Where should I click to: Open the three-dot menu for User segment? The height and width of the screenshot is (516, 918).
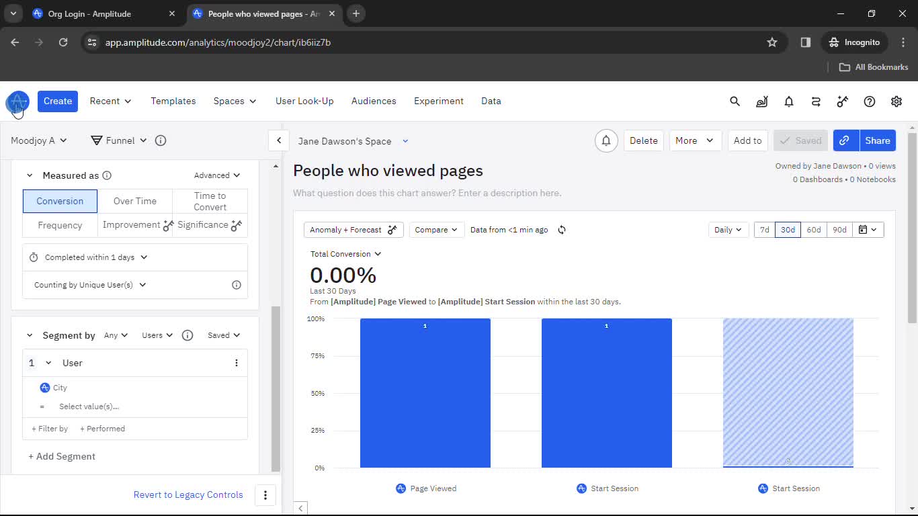237,363
